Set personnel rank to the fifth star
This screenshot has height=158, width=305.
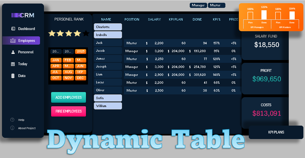[x=86, y=34]
